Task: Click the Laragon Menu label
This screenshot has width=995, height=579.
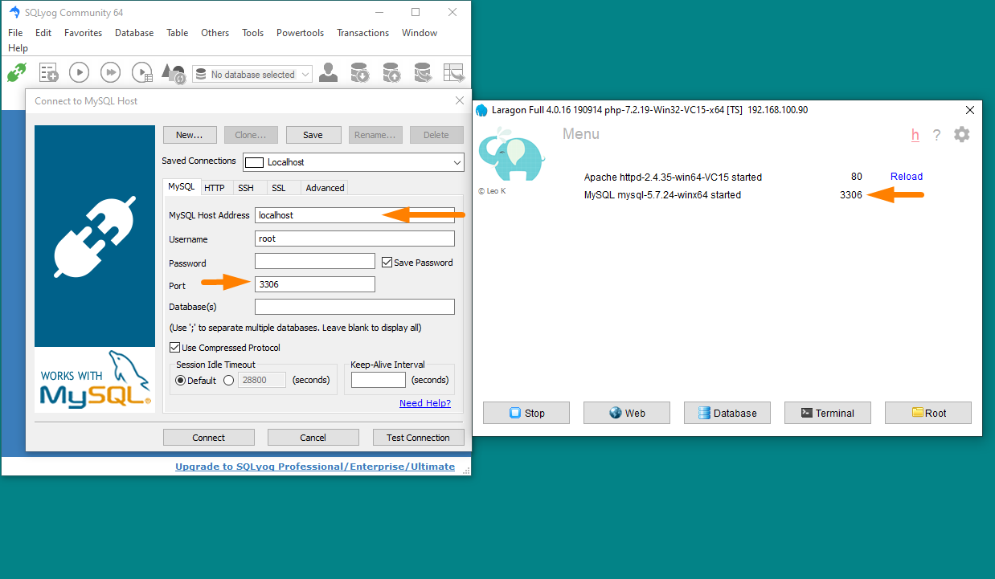Action: click(581, 134)
